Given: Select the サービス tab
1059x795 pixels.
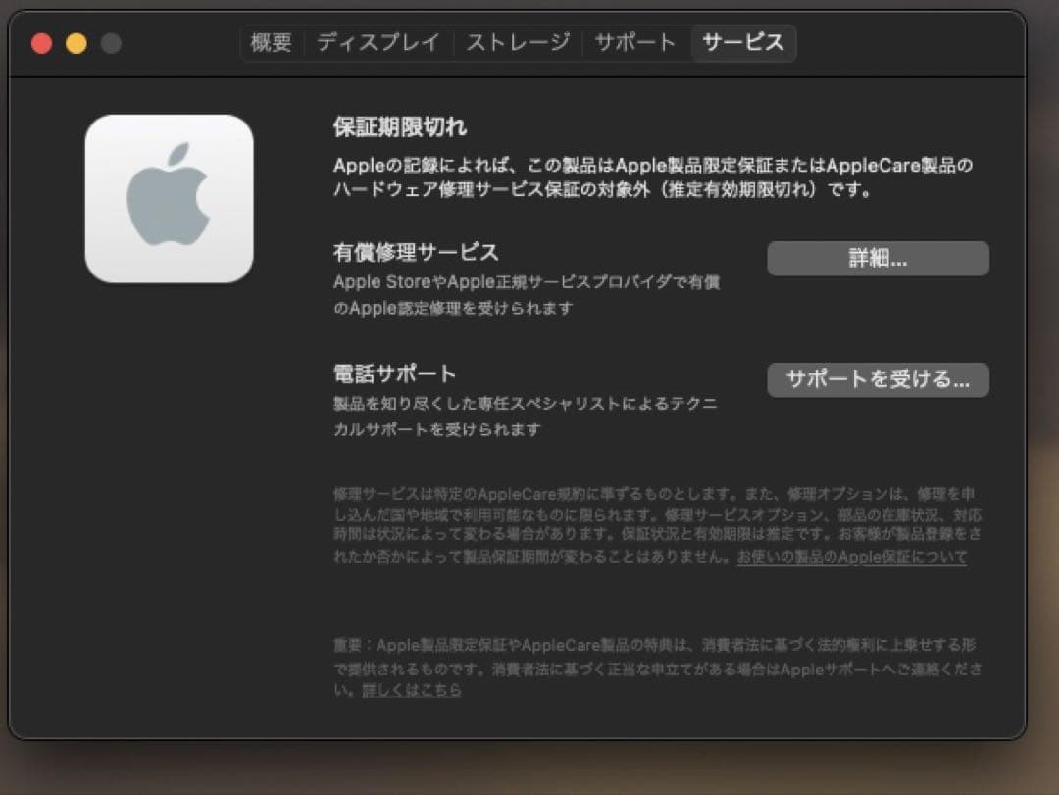Looking at the screenshot, I should click(743, 42).
